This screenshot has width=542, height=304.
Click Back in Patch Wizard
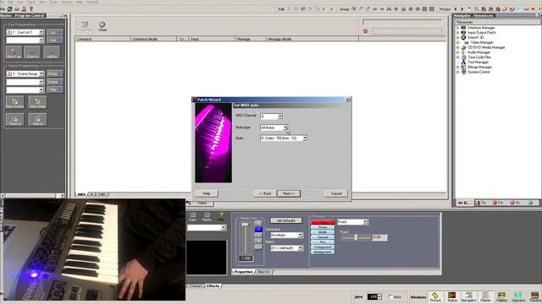click(x=265, y=193)
